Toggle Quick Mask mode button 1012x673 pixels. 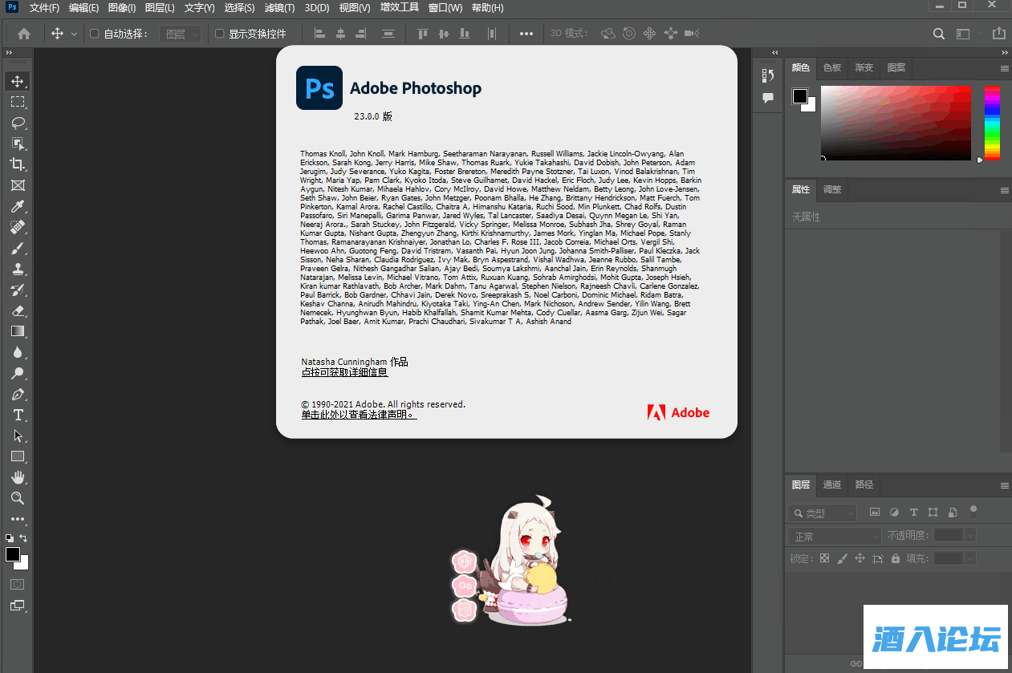[x=18, y=585]
